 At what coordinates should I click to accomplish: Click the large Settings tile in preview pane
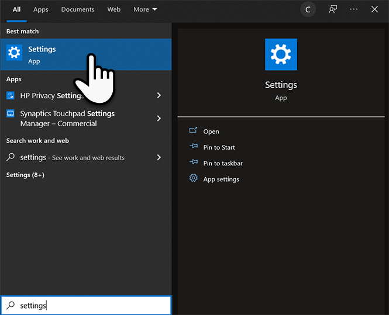tap(281, 55)
